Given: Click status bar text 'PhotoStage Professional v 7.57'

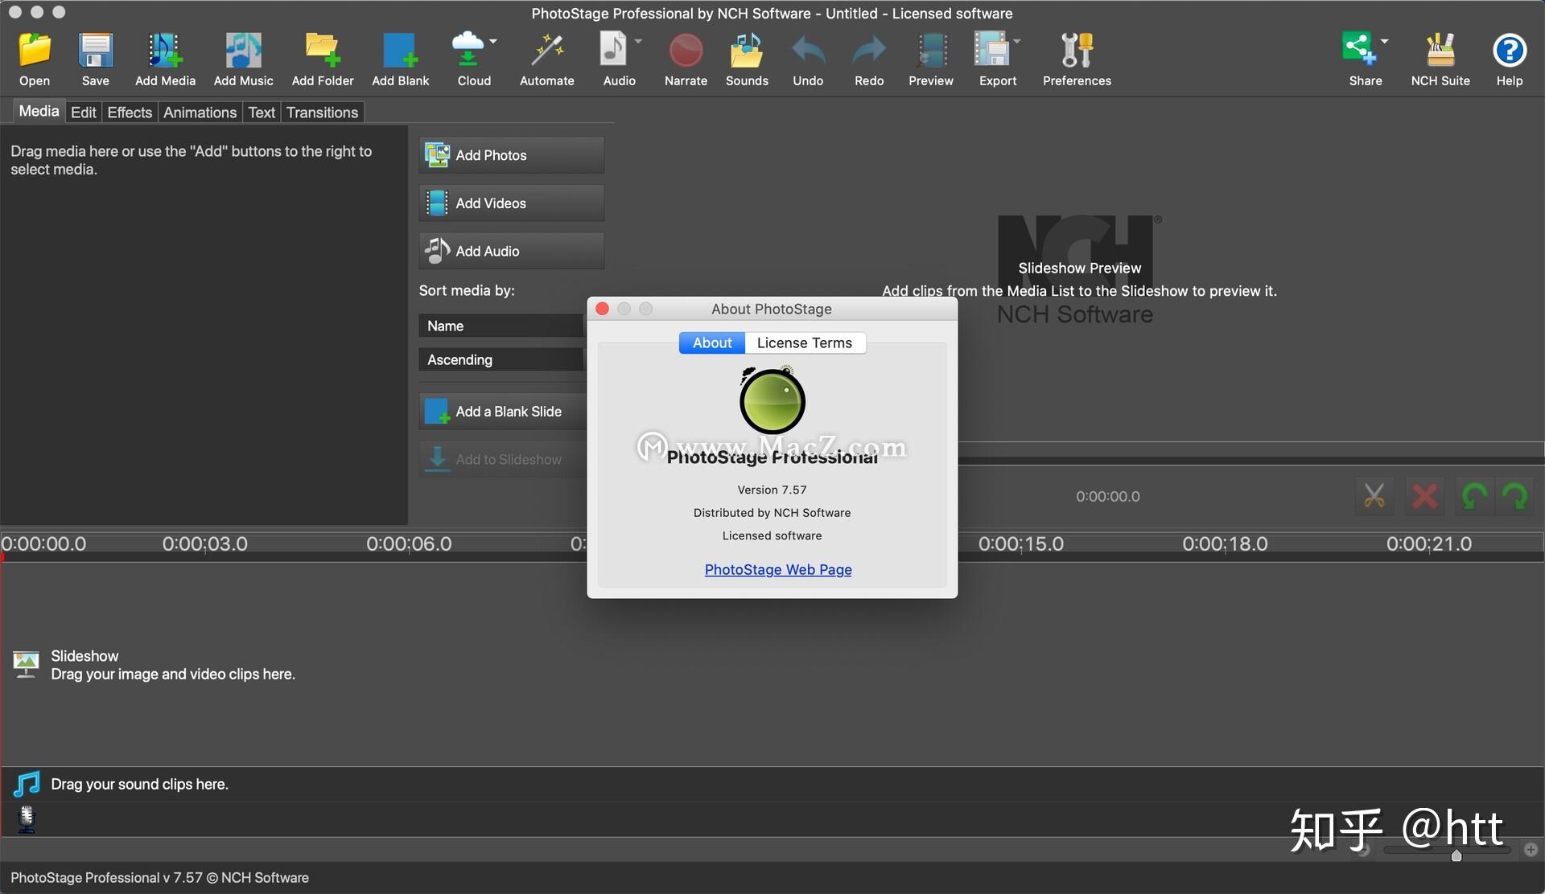Looking at the screenshot, I should 106,878.
